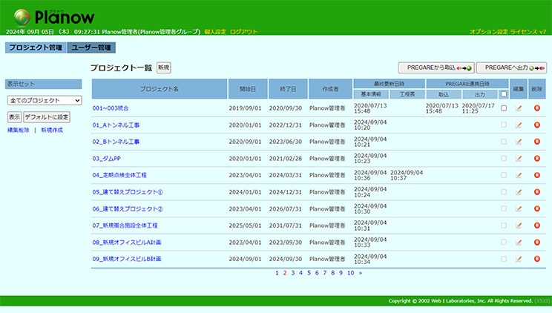Image resolution: width=552 pixels, height=313 pixels.
Task: Click delete icon for 02_Bトンネル工事
Action: pos(536,142)
